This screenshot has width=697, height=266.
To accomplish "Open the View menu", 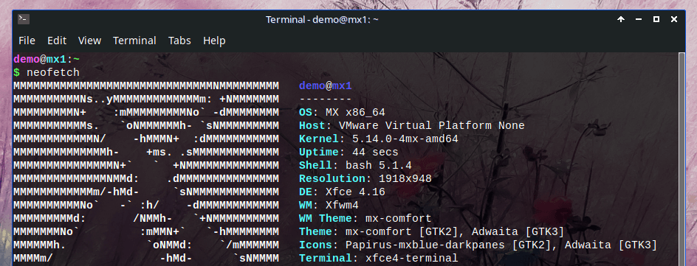I will (x=90, y=41).
